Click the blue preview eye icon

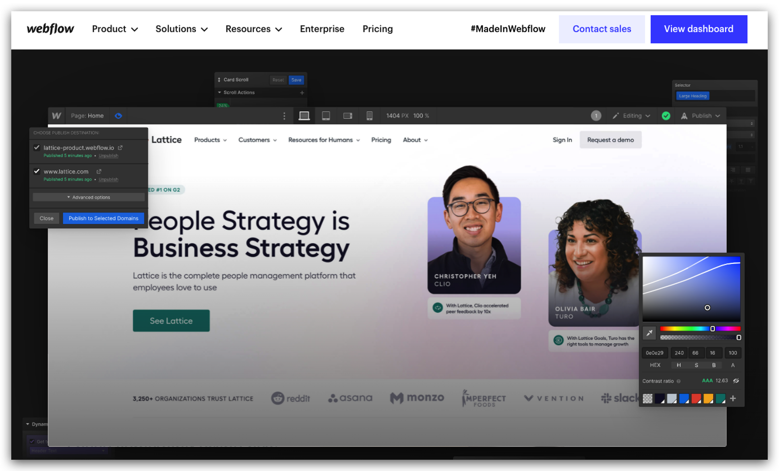click(x=118, y=116)
